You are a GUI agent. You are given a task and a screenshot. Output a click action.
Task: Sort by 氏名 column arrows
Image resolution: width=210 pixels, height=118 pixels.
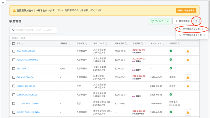point(22,44)
